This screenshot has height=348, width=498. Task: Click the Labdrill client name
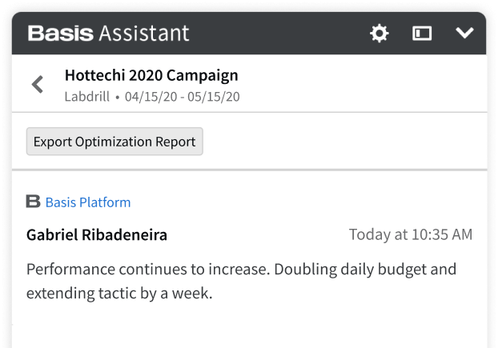pos(87,97)
